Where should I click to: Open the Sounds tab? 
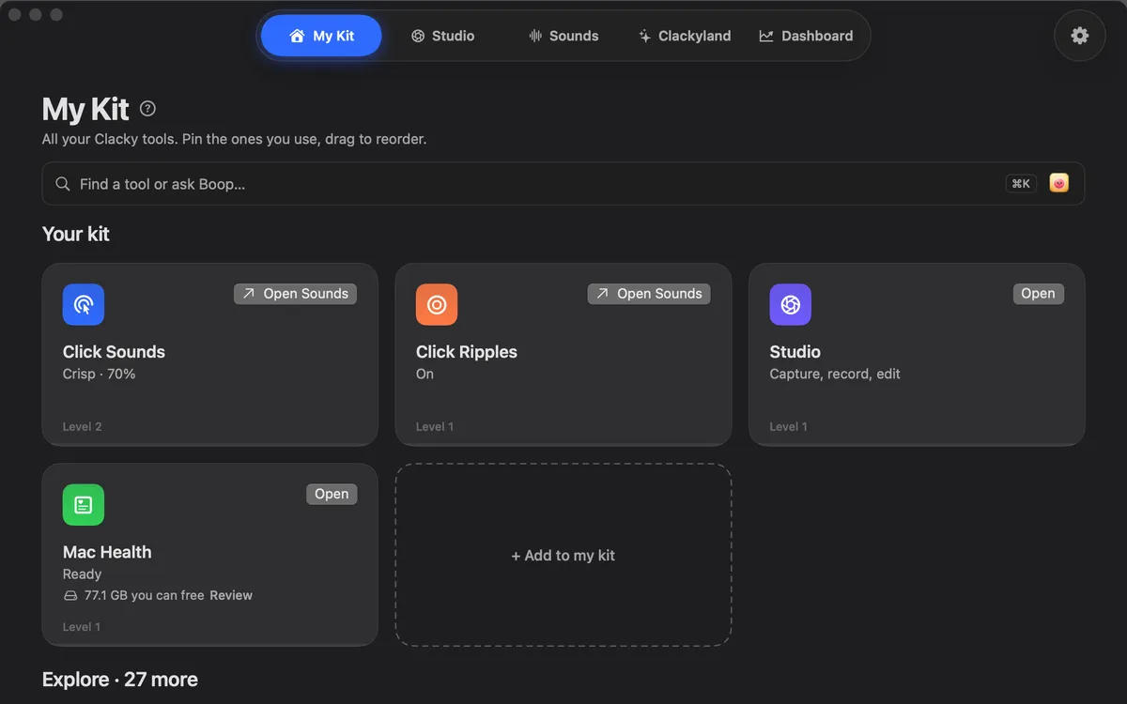(563, 36)
